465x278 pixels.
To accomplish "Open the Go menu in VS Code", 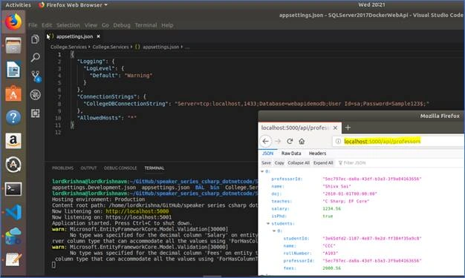I will (105, 25).
